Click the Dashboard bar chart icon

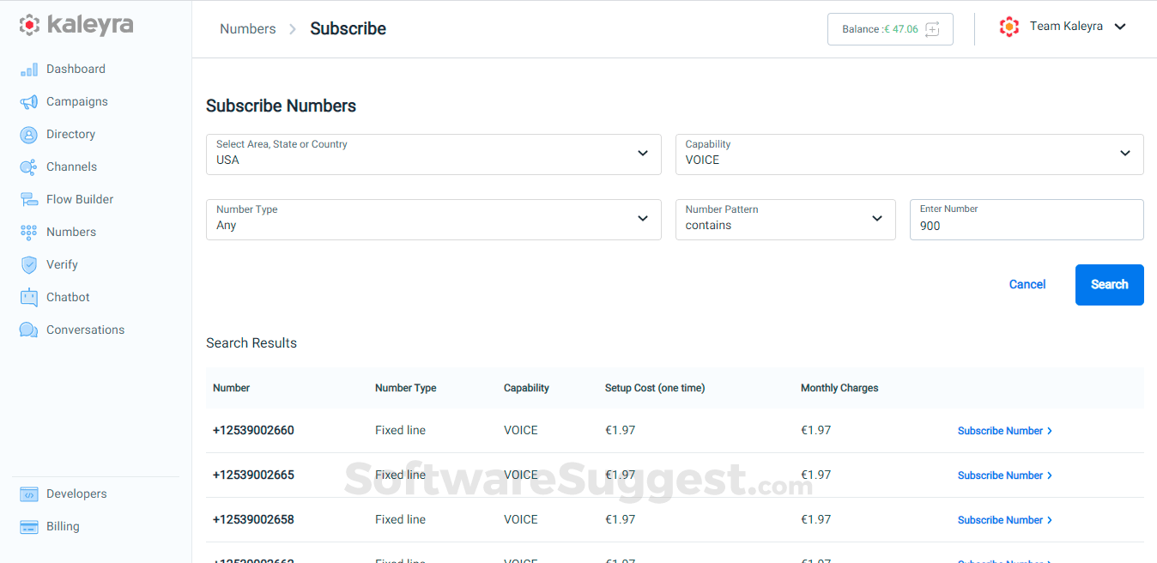click(29, 70)
